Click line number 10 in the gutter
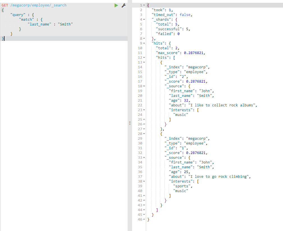283x231 pixels. coord(140,48)
